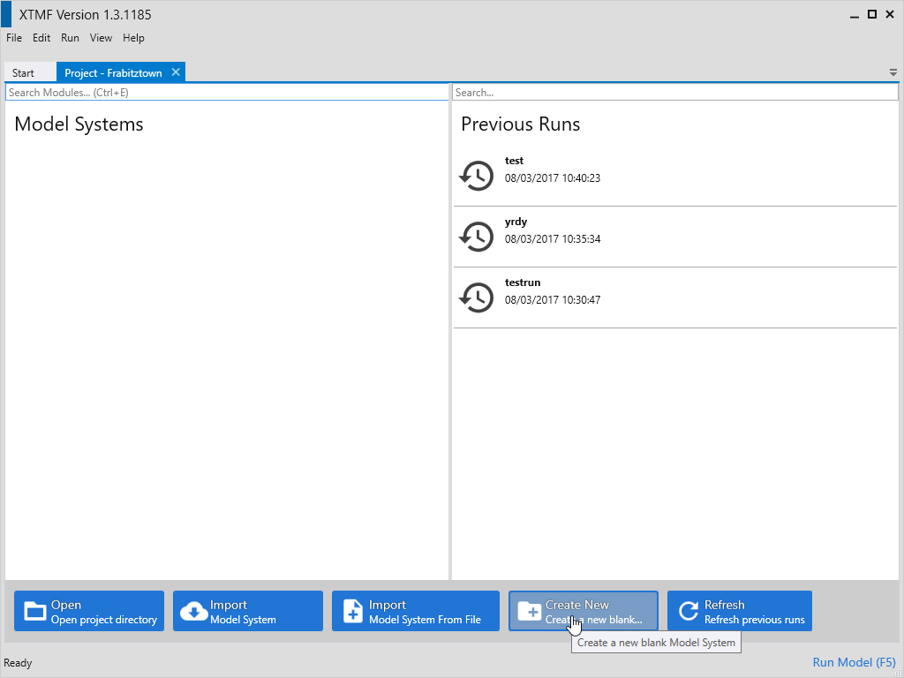Select the yrdy previous run entry
904x678 pixels.
tap(674, 237)
